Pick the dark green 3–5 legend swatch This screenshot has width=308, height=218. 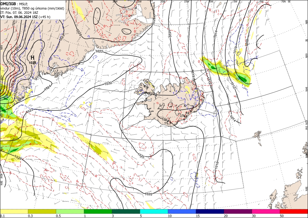point(126,211)
